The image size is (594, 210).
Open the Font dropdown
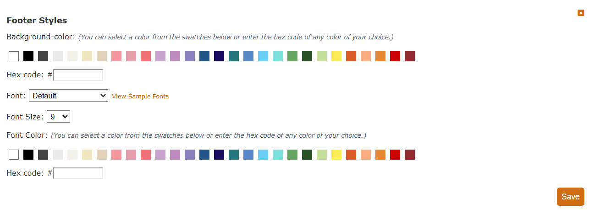pyautogui.click(x=68, y=96)
